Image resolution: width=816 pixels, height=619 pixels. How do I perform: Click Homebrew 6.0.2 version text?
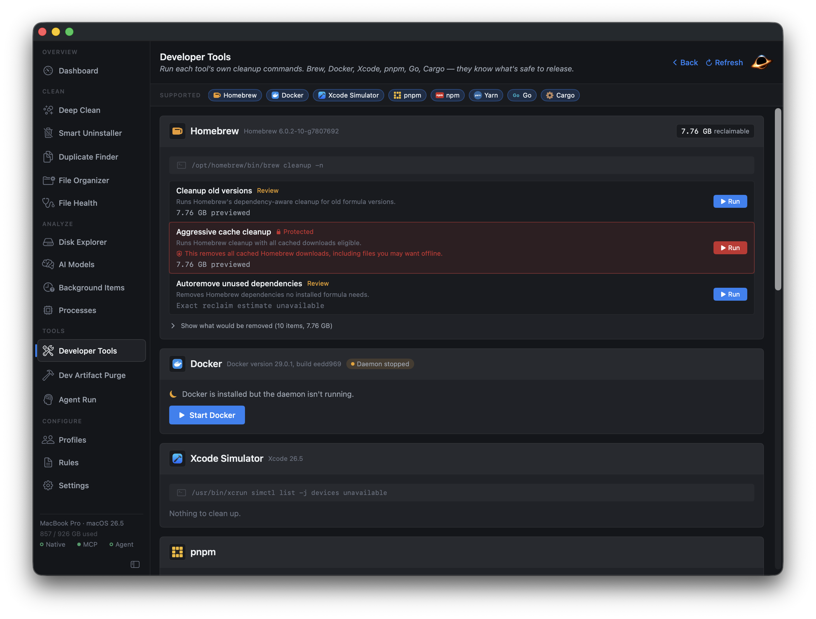pyautogui.click(x=291, y=131)
